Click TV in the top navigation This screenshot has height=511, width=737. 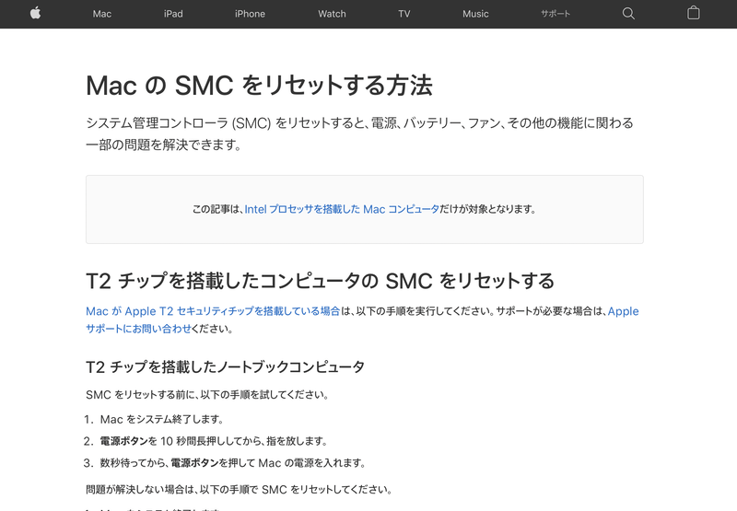tap(404, 14)
